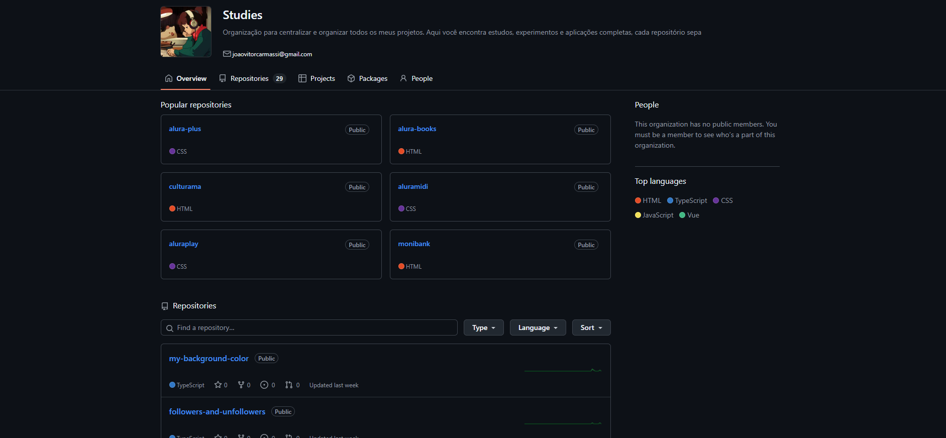Open the monibank repository
946x438 pixels.
(x=414, y=244)
